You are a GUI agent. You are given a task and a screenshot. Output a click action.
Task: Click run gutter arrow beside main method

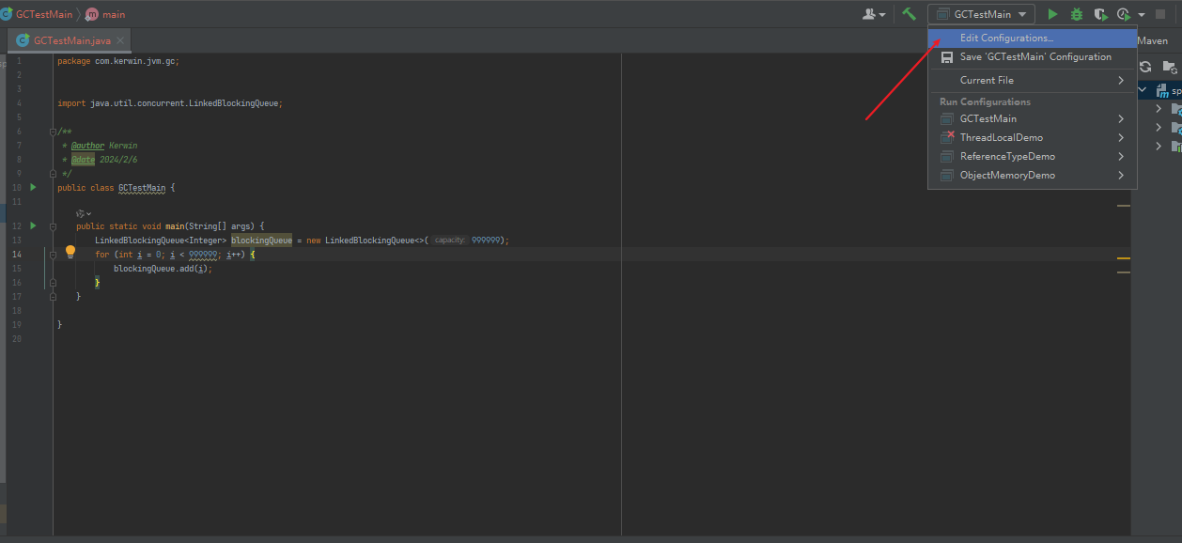pos(33,225)
